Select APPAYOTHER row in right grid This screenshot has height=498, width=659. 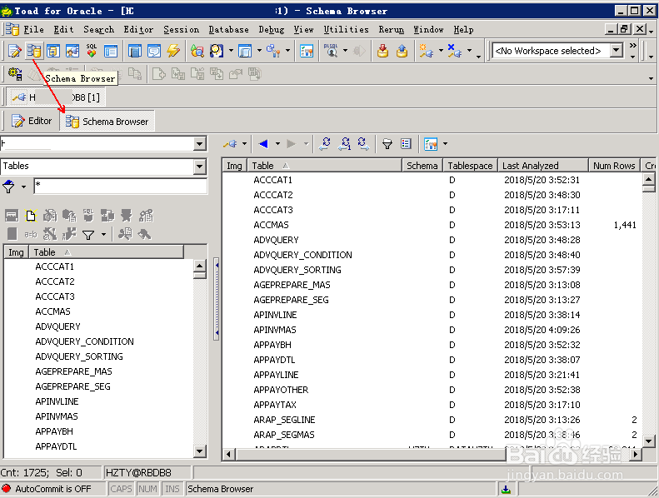[x=432, y=390]
